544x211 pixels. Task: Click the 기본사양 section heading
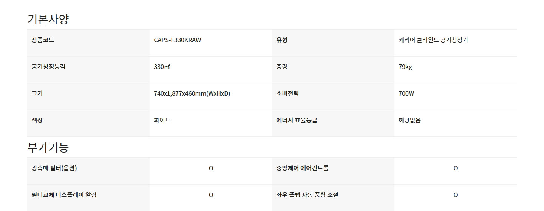click(x=48, y=19)
